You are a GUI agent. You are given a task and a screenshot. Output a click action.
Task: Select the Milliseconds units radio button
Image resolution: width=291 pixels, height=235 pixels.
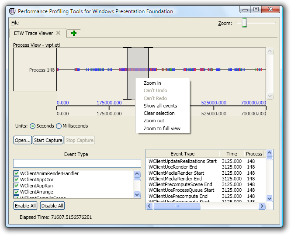click(x=59, y=126)
